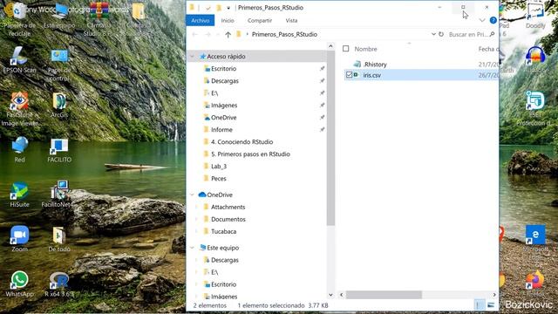Screen dimensions: 558x314
Task: Select the HiSuite desktop shortcut
Action: point(19,195)
